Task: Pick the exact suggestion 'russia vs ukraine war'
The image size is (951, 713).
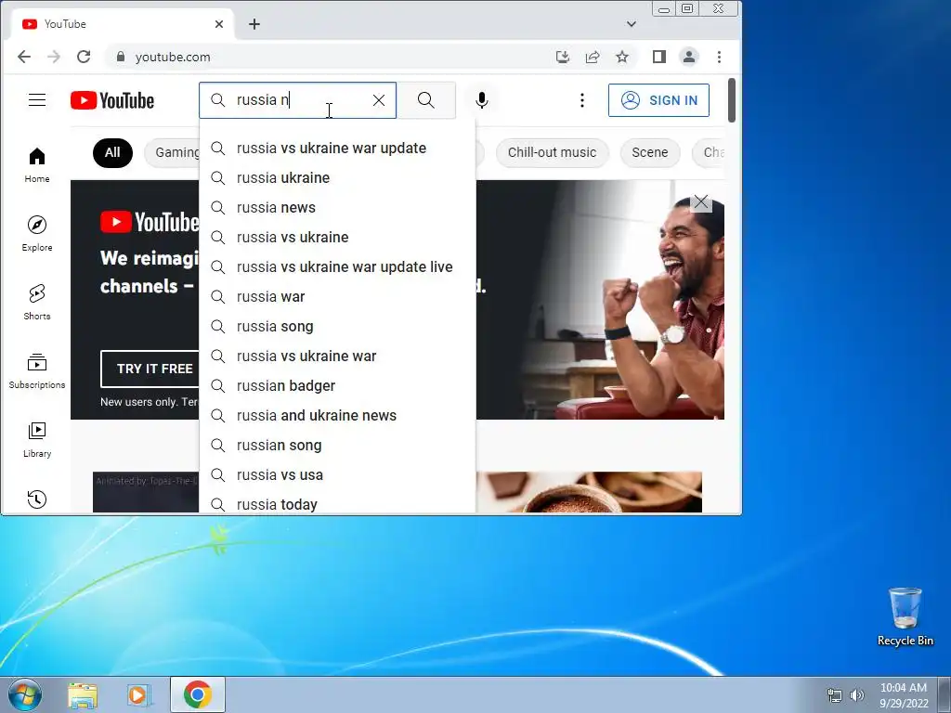Action: (x=337, y=356)
